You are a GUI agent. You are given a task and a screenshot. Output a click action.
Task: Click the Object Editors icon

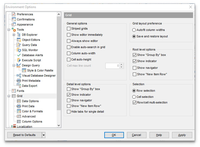pyautogui.click(x=19, y=40)
